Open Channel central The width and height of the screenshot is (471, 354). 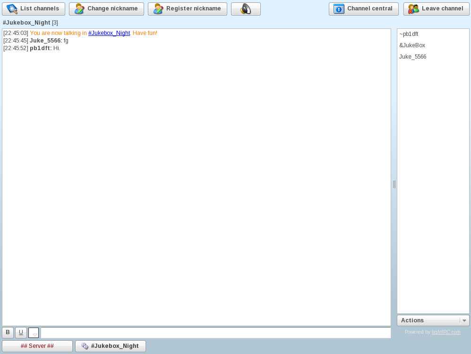[364, 9]
